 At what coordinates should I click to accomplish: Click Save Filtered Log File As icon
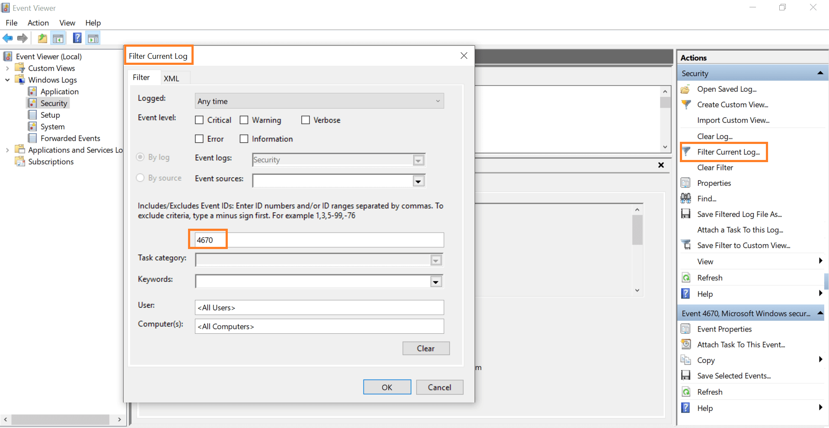tap(686, 214)
